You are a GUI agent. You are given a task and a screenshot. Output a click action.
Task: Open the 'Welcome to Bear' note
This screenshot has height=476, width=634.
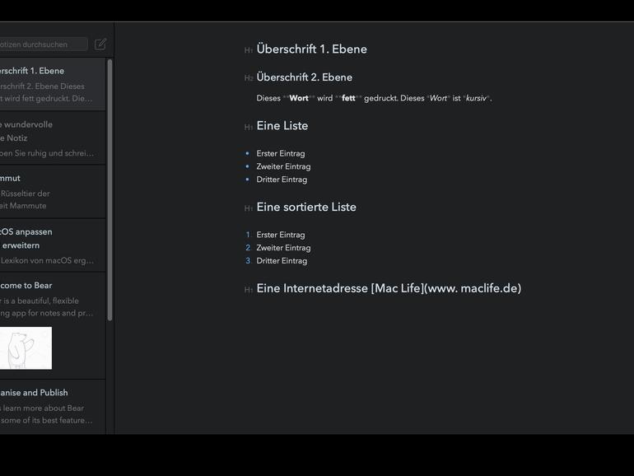coord(51,299)
